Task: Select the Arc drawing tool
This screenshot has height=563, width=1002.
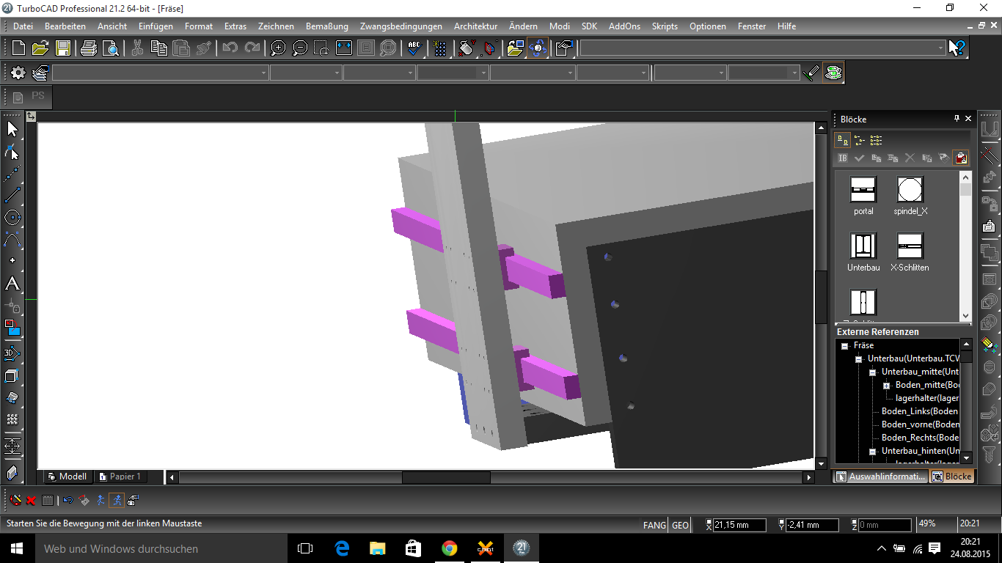Action: click(x=12, y=240)
